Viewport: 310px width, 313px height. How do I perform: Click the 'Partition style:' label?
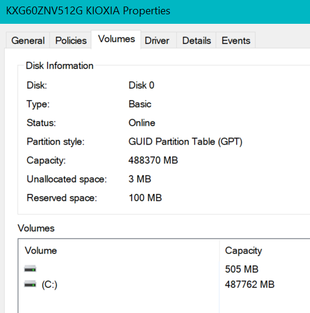pyautogui.click(x=55, y=142)
